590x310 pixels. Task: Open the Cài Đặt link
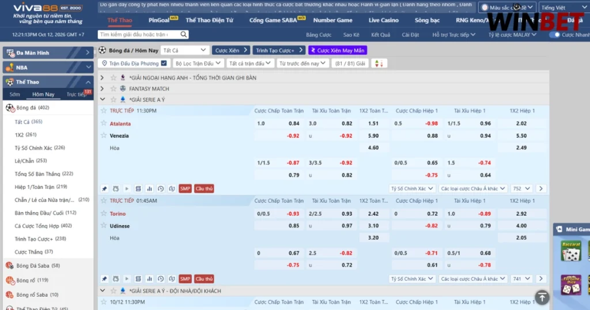click(410, 35)
